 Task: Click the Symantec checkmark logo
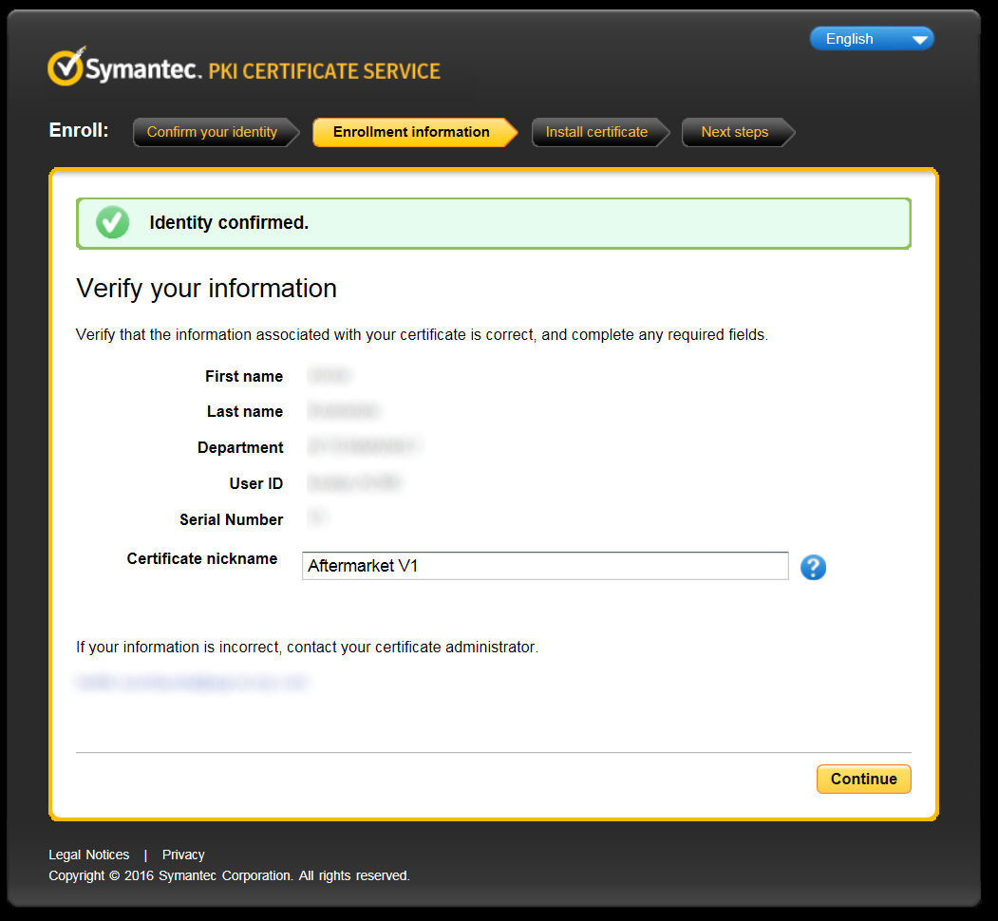tap(66, 67)
